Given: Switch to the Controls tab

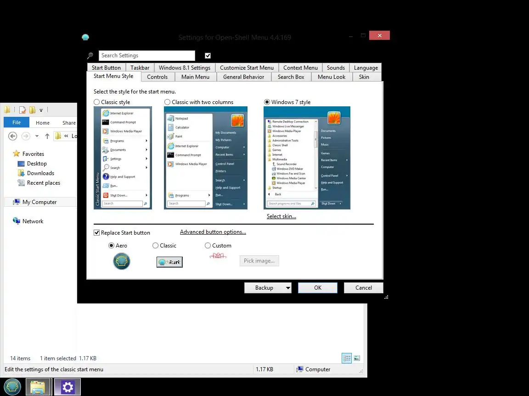Looking at the screenshot, I should 157,77.
